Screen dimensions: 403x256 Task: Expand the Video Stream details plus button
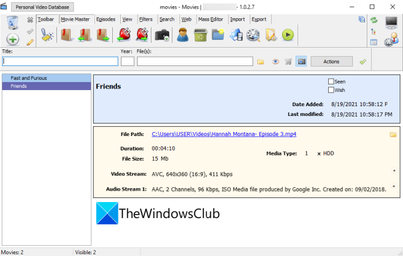(394, 170)
